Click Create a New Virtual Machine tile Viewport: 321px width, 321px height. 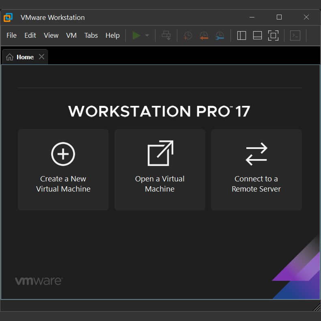pyautogui.click(x=63, y=170)
